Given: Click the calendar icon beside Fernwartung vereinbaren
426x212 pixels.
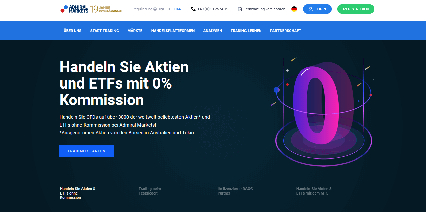Looking at the screenshot, I should pos(240,9).
